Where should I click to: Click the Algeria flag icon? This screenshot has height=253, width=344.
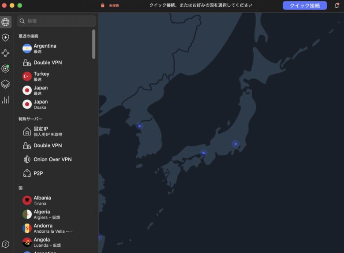coord(27,214)
